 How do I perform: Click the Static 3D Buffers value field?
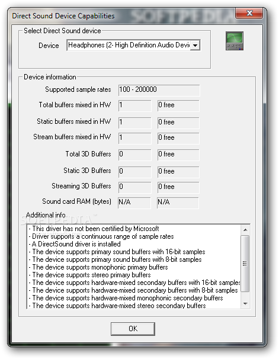pos(134,172)
